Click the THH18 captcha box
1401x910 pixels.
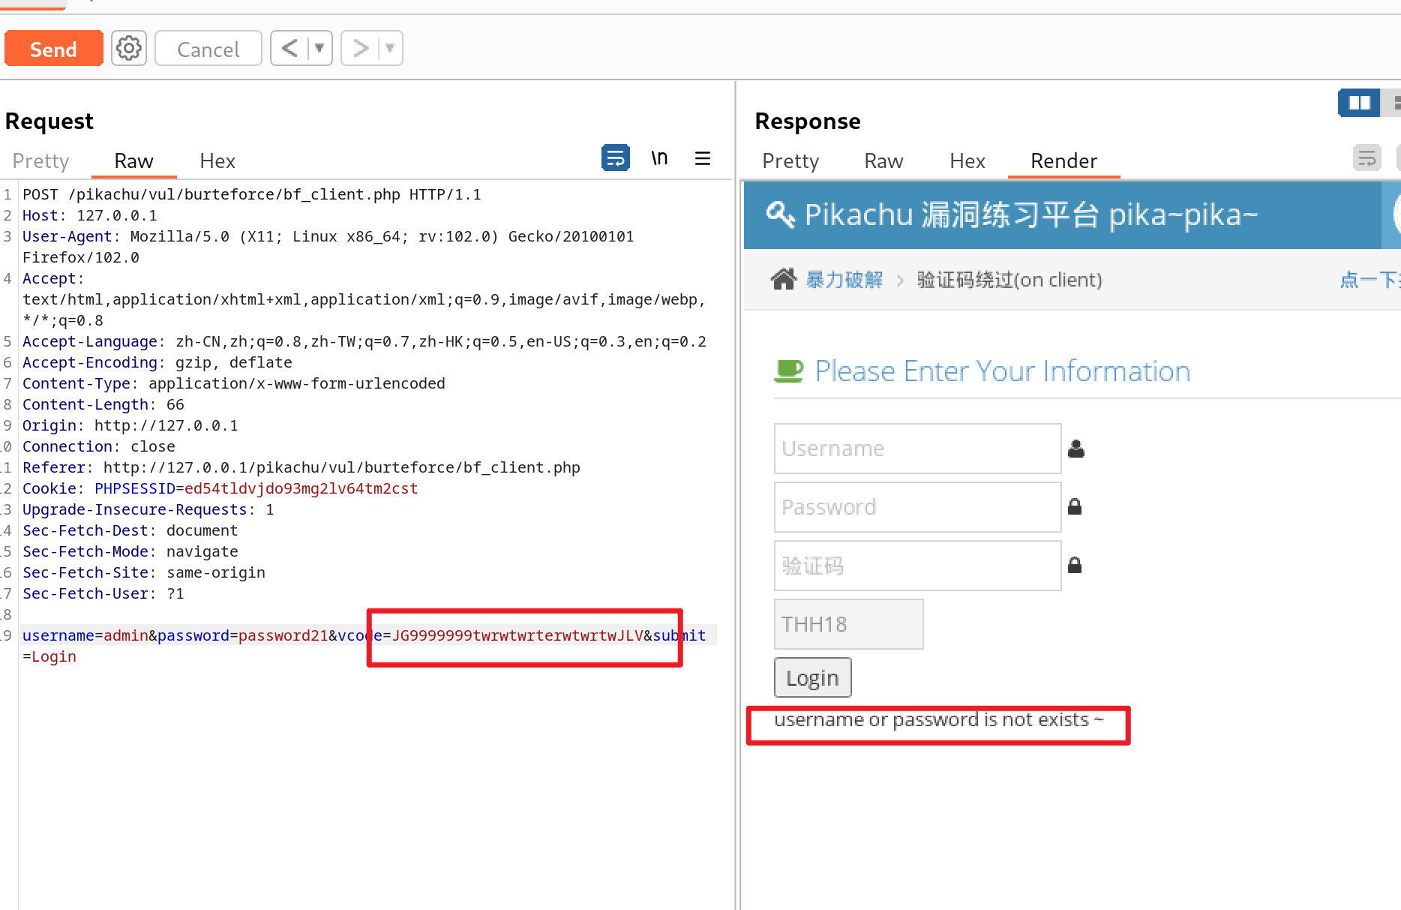(x=848, y=624)
